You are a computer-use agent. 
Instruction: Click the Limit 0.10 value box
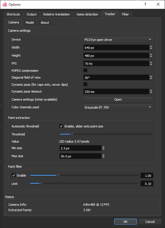click(x=147, y=184)
